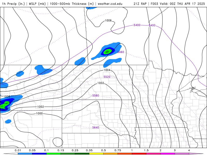Click the 1000 isobar label
The image size is (207, 155).
click(x=39, y=113)
